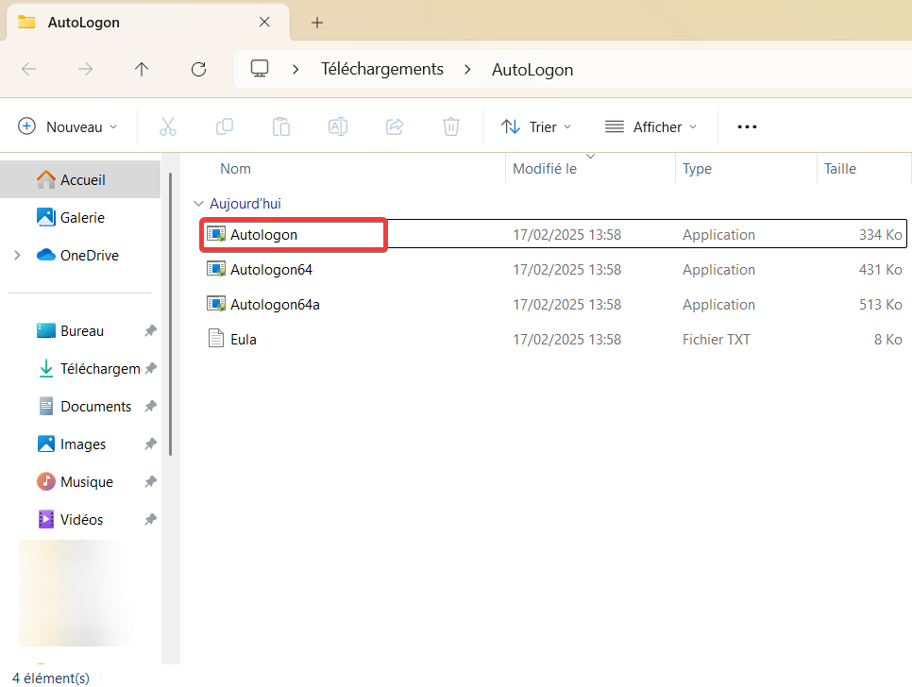The width and height of the screenshot is (912, 687).
Task: Click the This PC monitor icon in address bar
Action: (260, 69)
